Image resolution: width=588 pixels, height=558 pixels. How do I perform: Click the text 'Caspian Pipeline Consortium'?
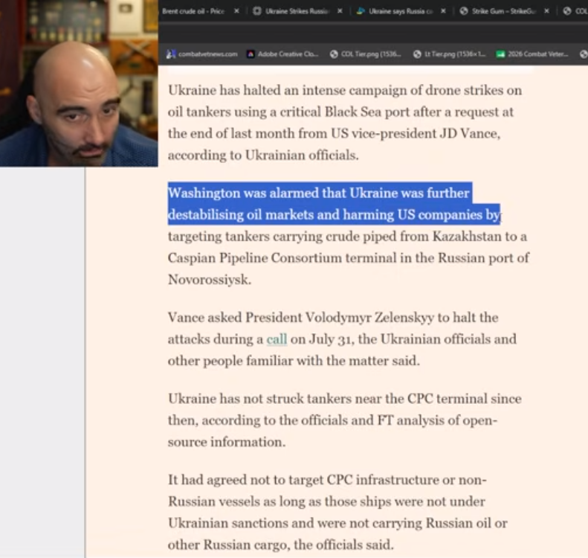click(x=255, y=258)
